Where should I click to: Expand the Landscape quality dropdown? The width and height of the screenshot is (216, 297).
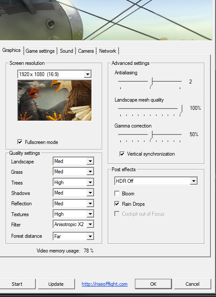[x=73, y=161]
